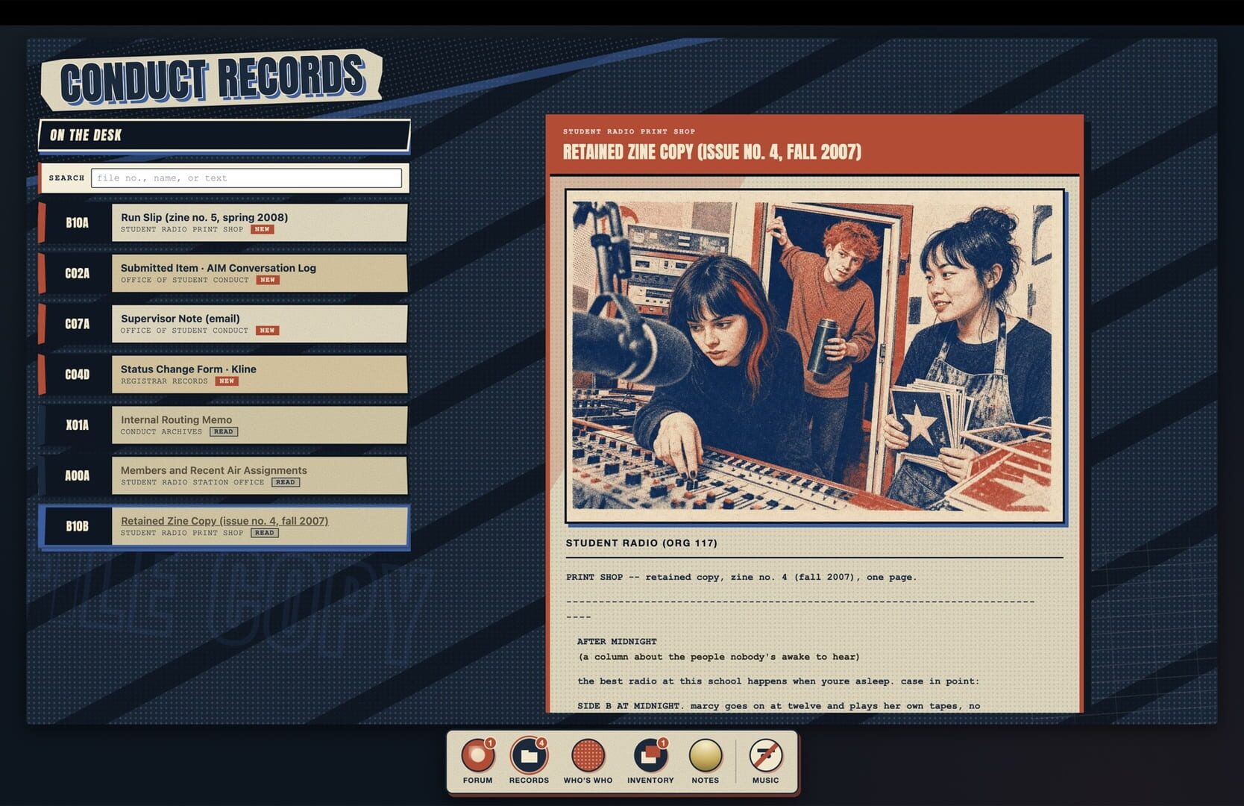Open the Forum dock icon
Image resolution: width=1244 pixels, height=806 pixels.
click(477, 755)
